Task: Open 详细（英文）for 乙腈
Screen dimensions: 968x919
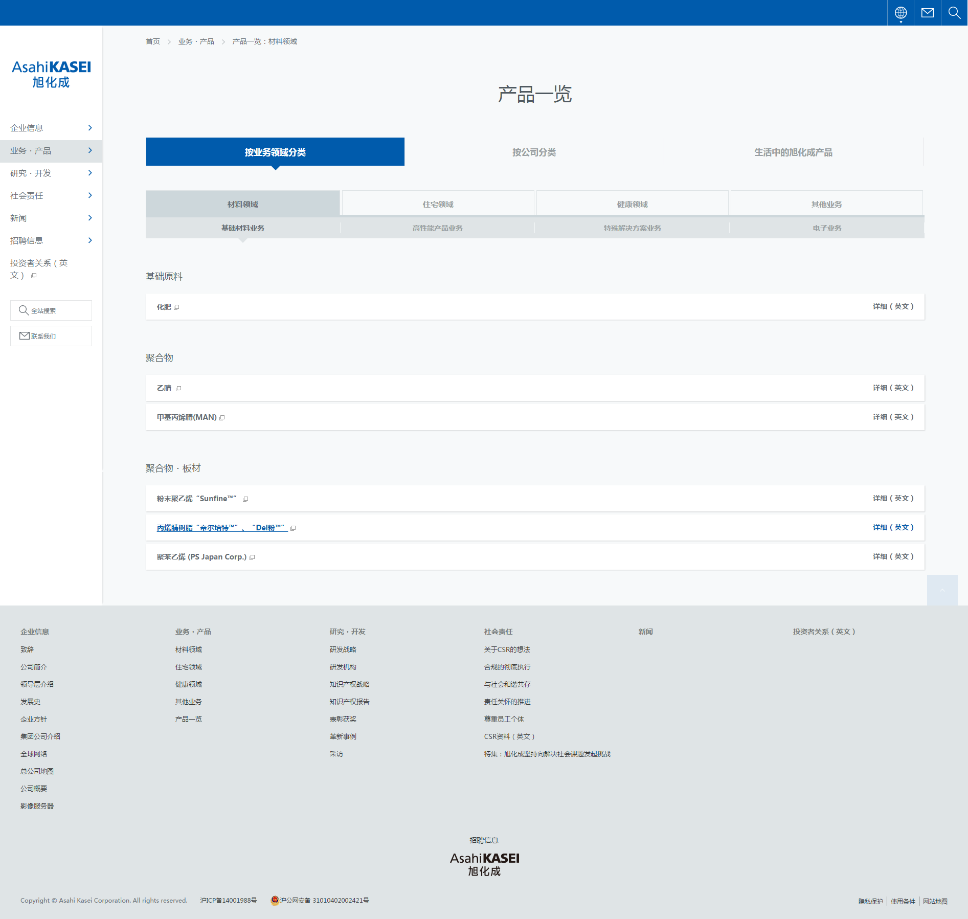Action: (x=893, y=388)
